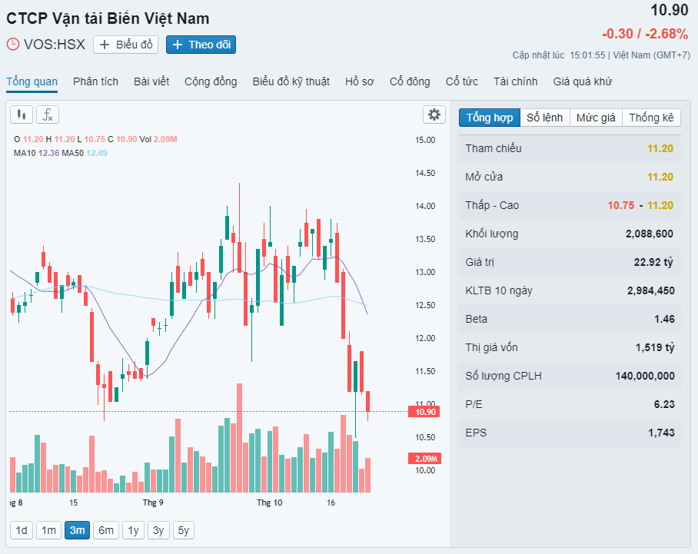Open the Biểu đồ kỹ thuật tab

coord(291,82)
